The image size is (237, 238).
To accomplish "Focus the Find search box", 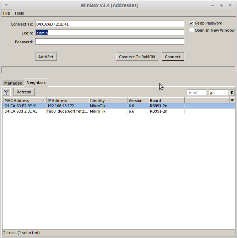I will click(196, 93).
